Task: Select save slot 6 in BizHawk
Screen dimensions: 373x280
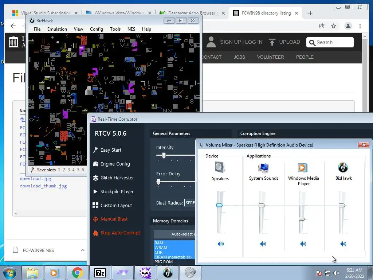Action: pyautogui.click(x=83, y=170)
